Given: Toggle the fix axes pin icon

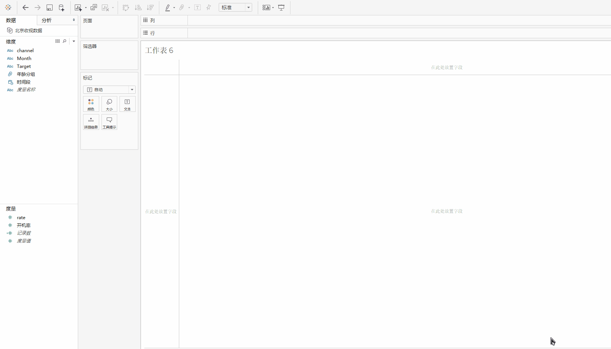Looking at the screenshot, I should tap(209, 8).
